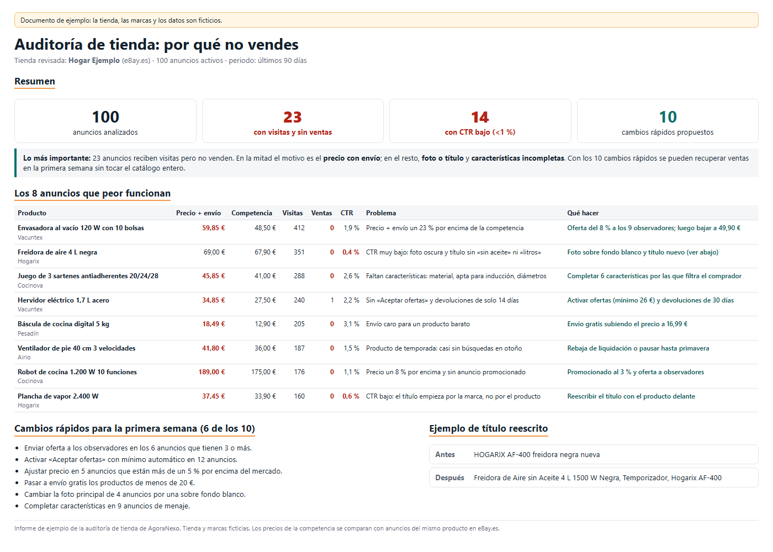This screenshot has width=773, height=552.
Task: Select the 'Después' rewritten title box
Action: coord(594,478)
